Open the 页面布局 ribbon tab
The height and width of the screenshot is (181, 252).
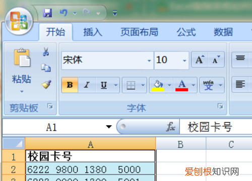tap(139, 32)
